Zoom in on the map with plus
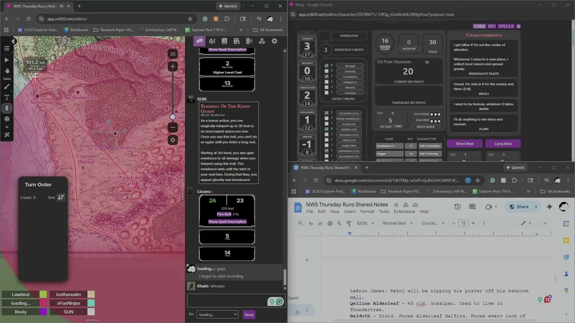 click(x=172, y=66)
